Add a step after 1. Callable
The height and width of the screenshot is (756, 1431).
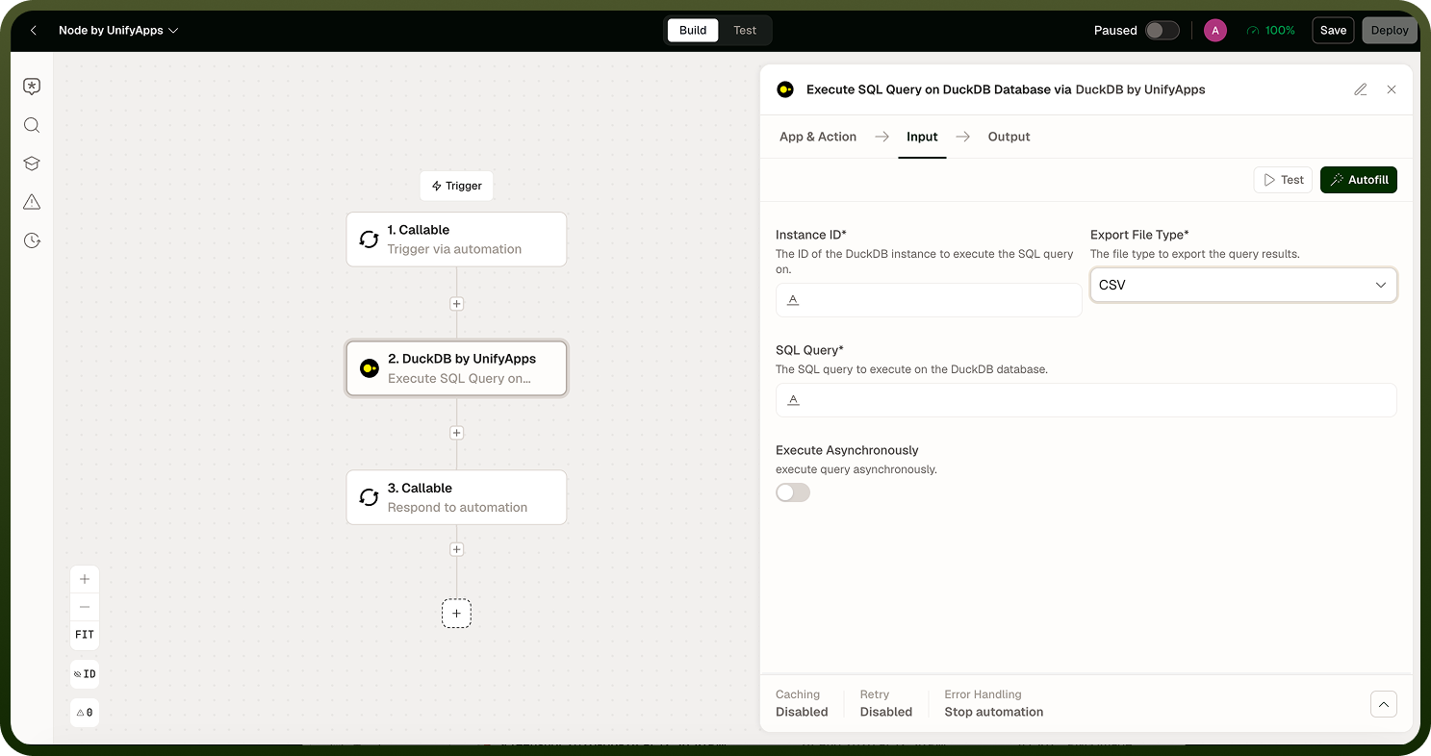coord(457,304)
